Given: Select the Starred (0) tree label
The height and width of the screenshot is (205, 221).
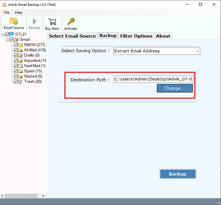Looking at the screenshot, I should pos(33,76).
